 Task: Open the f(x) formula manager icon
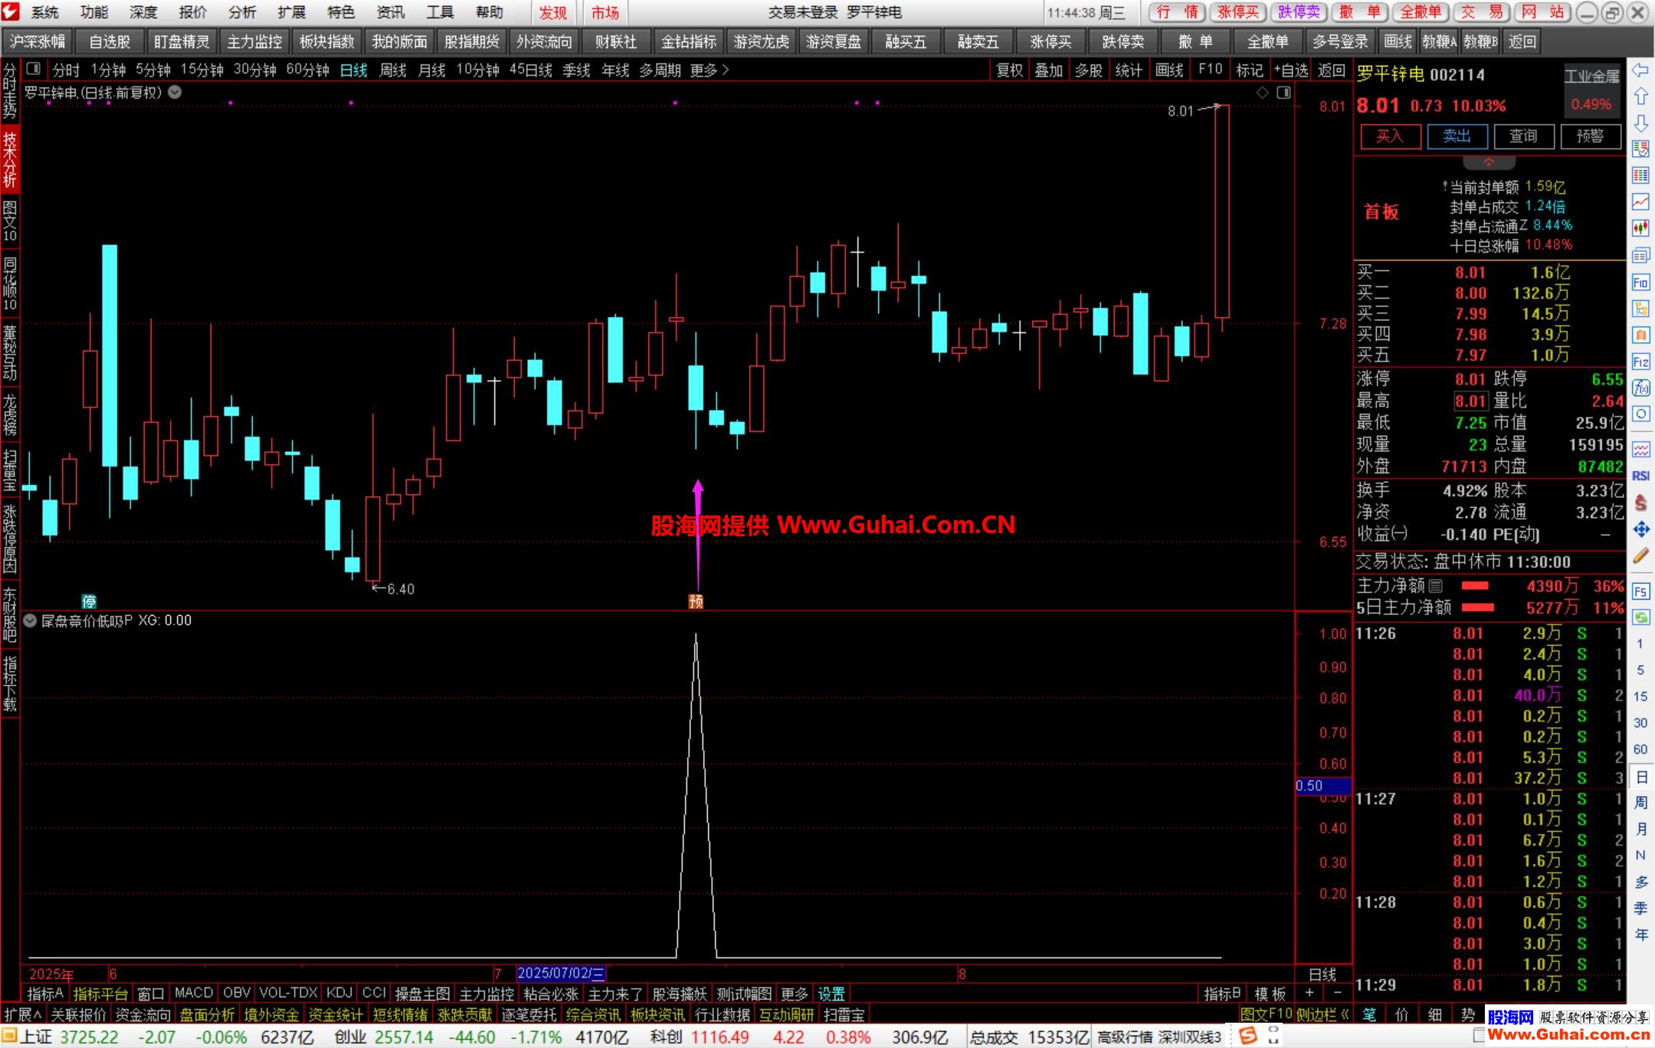[x=1640, y=388]
